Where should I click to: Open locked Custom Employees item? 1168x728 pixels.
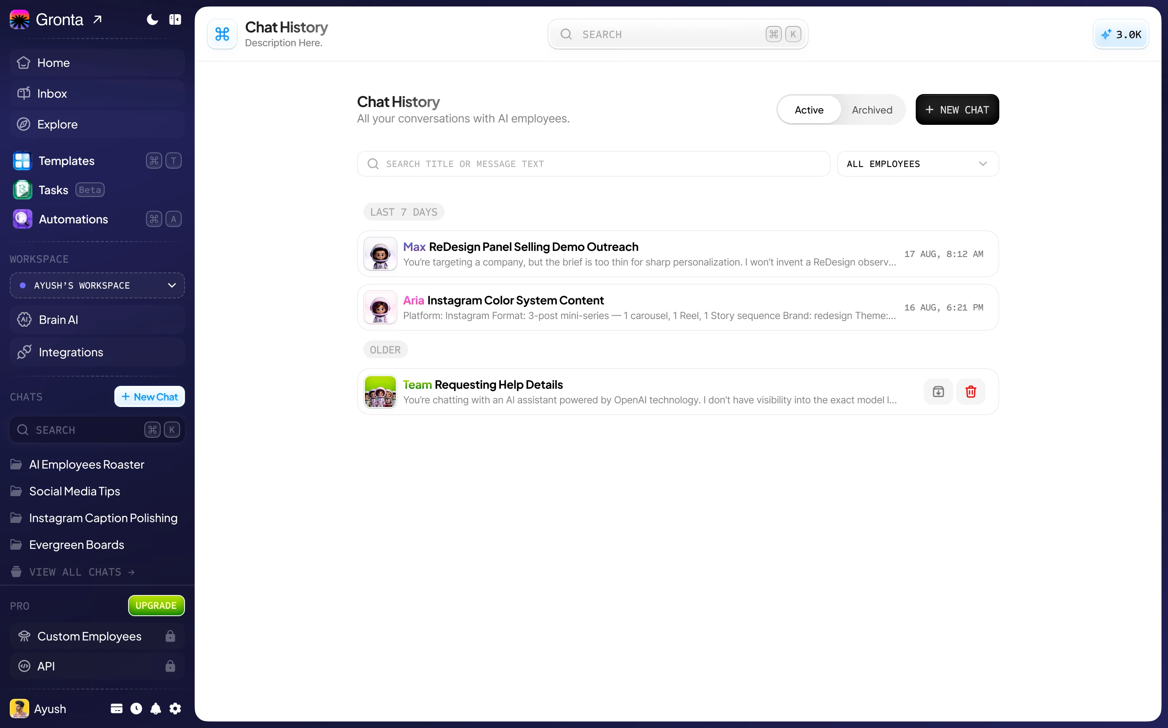[97, 636]
